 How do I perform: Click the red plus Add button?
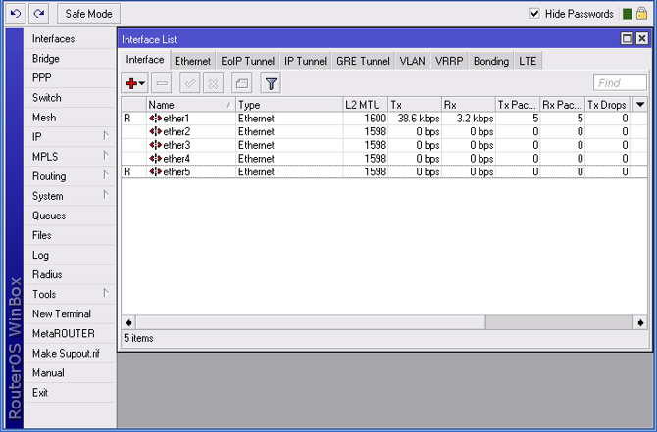(x=134, y=84)
